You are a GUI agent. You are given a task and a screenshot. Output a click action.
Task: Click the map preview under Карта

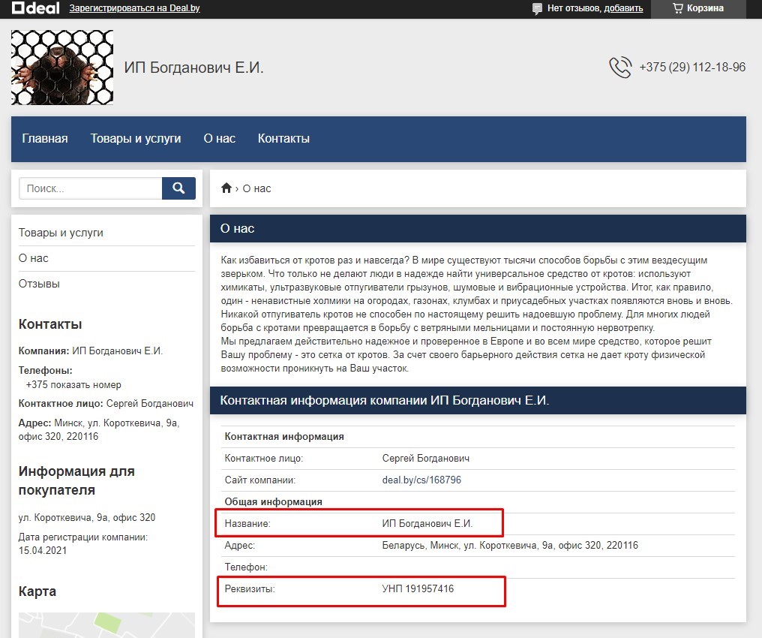[x=106, y=625]
